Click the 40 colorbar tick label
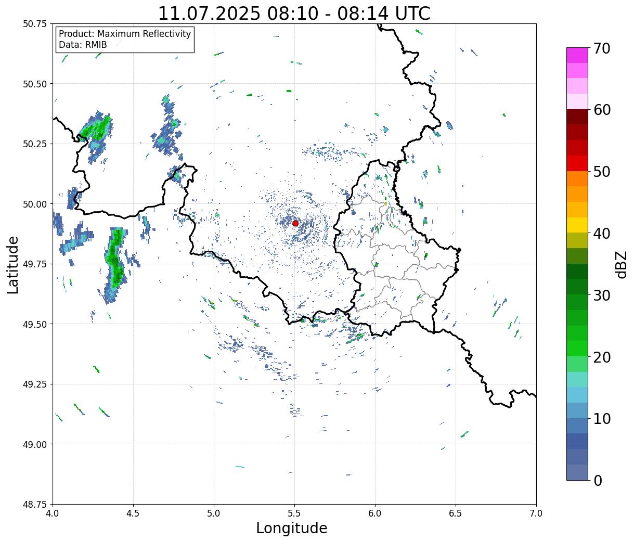 point(602,234)
